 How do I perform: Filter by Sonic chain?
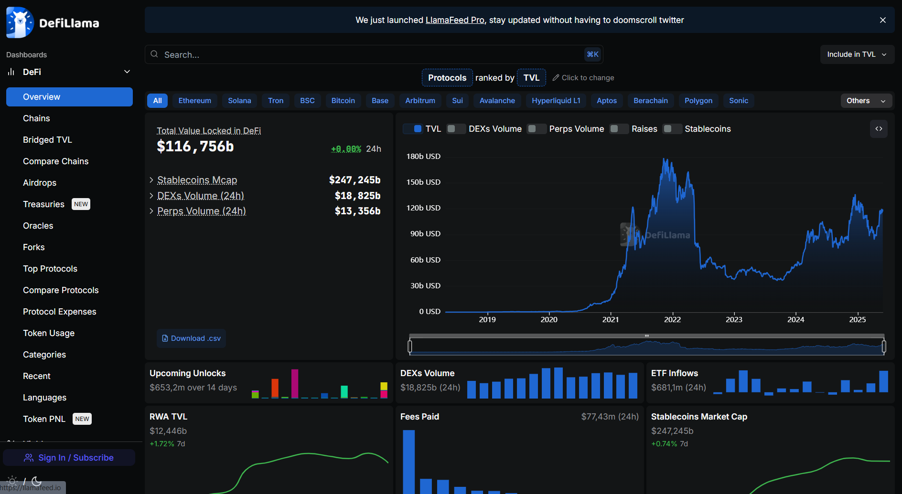point(739,101)
